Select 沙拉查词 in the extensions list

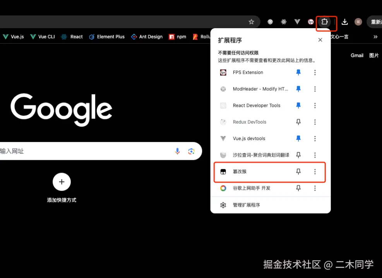pyautogui.click(x=254, y=155)
